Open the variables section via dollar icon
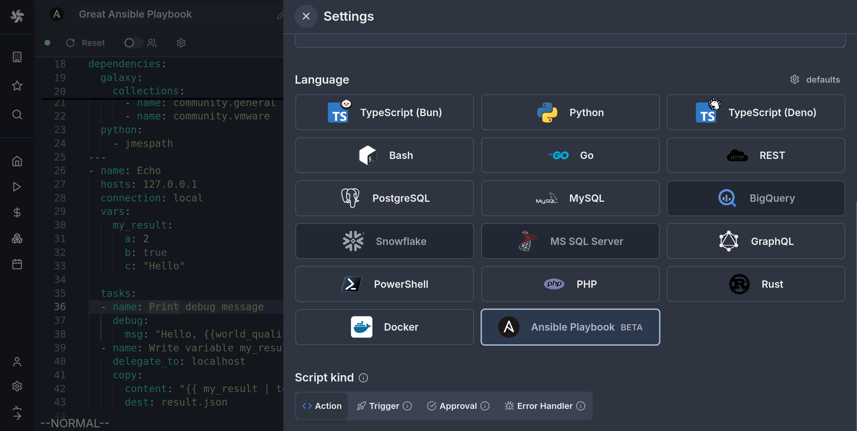Image resolution: width=857 pixels, height=431 pixels. [x=17, y=213]
